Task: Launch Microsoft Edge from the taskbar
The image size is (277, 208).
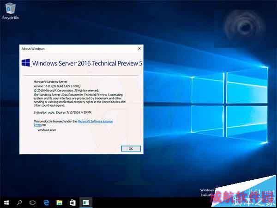Action: coord(46,202)
